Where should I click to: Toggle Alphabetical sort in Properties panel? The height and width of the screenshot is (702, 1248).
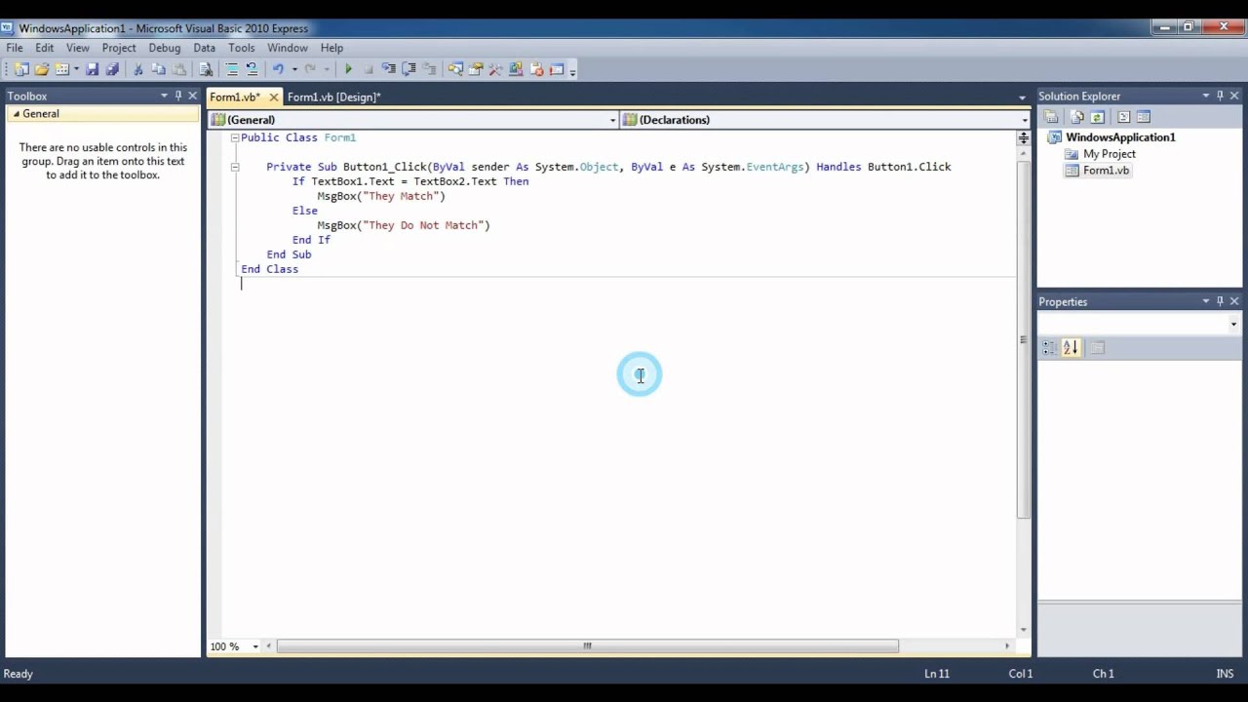(1071, 347)
